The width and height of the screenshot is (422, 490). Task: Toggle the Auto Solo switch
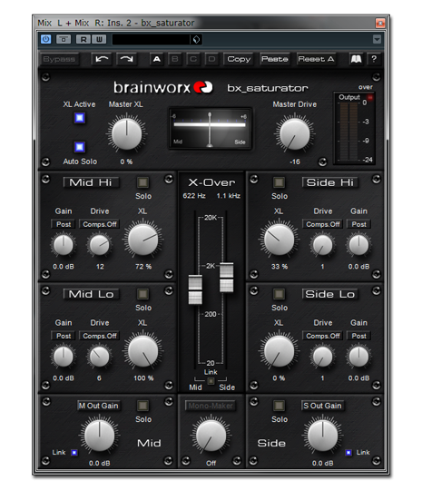point(79,147)
